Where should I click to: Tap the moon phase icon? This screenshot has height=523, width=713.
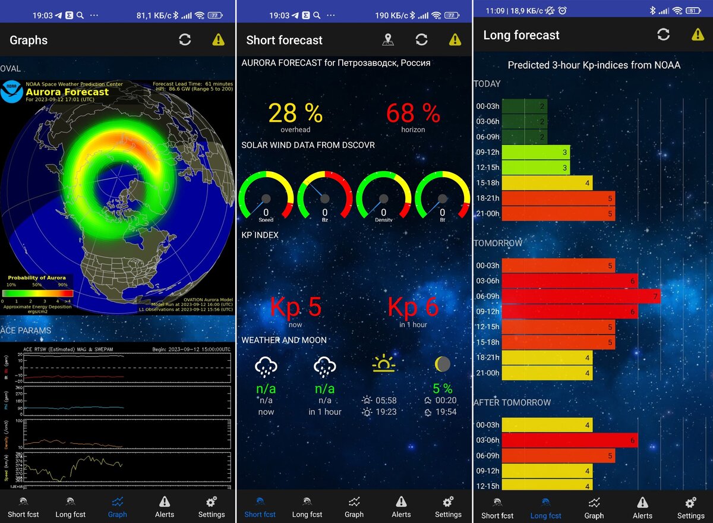(442, 364)
